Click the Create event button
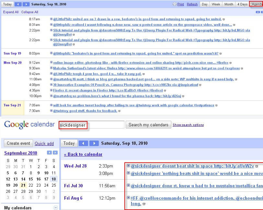Viewport: 263px width, 210px height. tap(18, 143)
